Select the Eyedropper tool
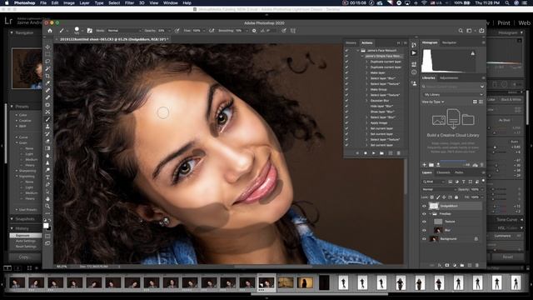 click(47, 83)
